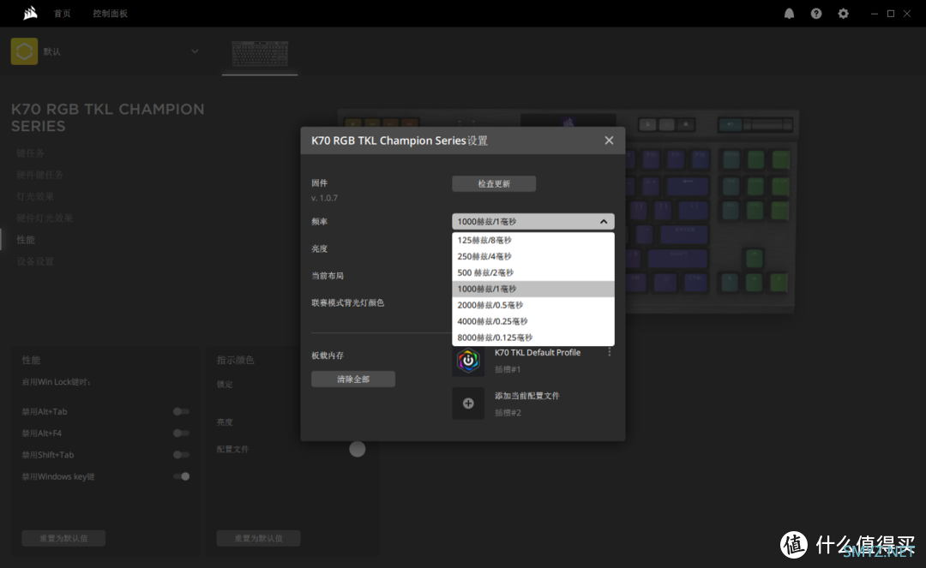The width and height of the screenshot is (926, 568).
Task: Open the 首页 home menu
Action: [x=62, y=14]
